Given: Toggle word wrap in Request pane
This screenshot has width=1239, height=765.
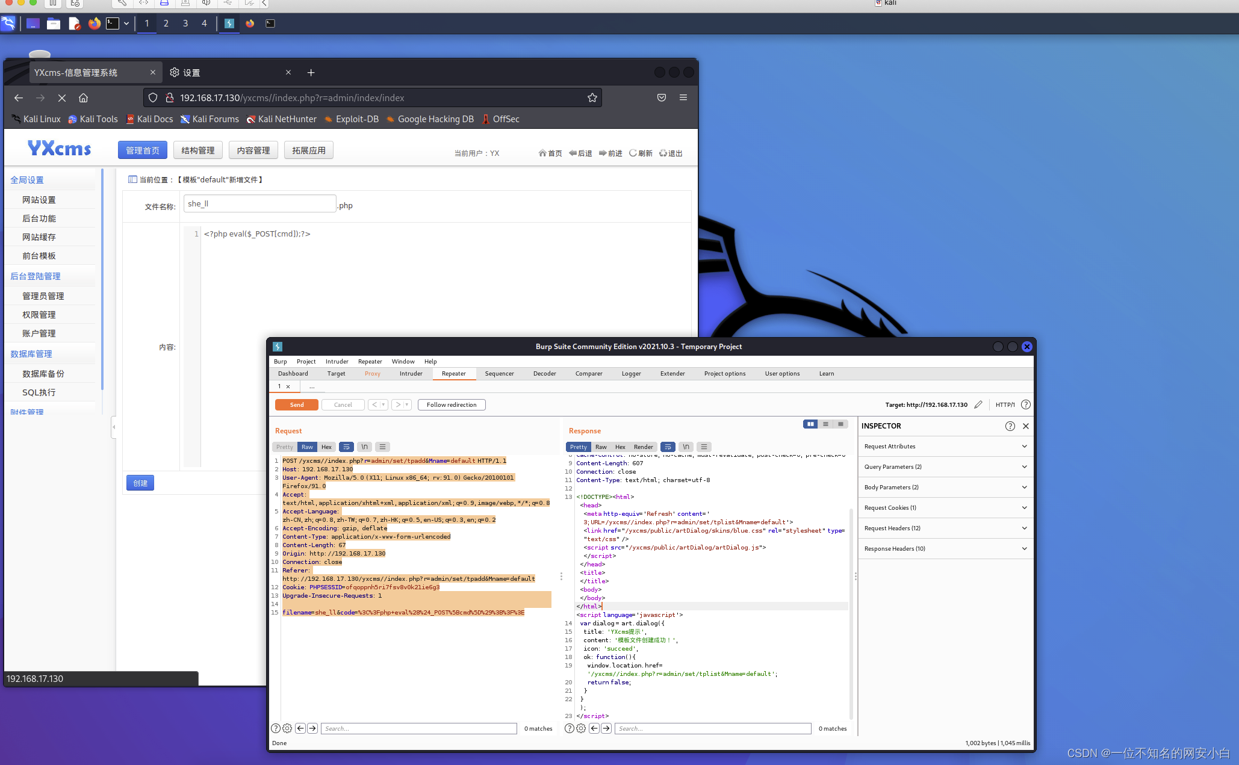Looking at the screenshot, I should tap(346, 447).
